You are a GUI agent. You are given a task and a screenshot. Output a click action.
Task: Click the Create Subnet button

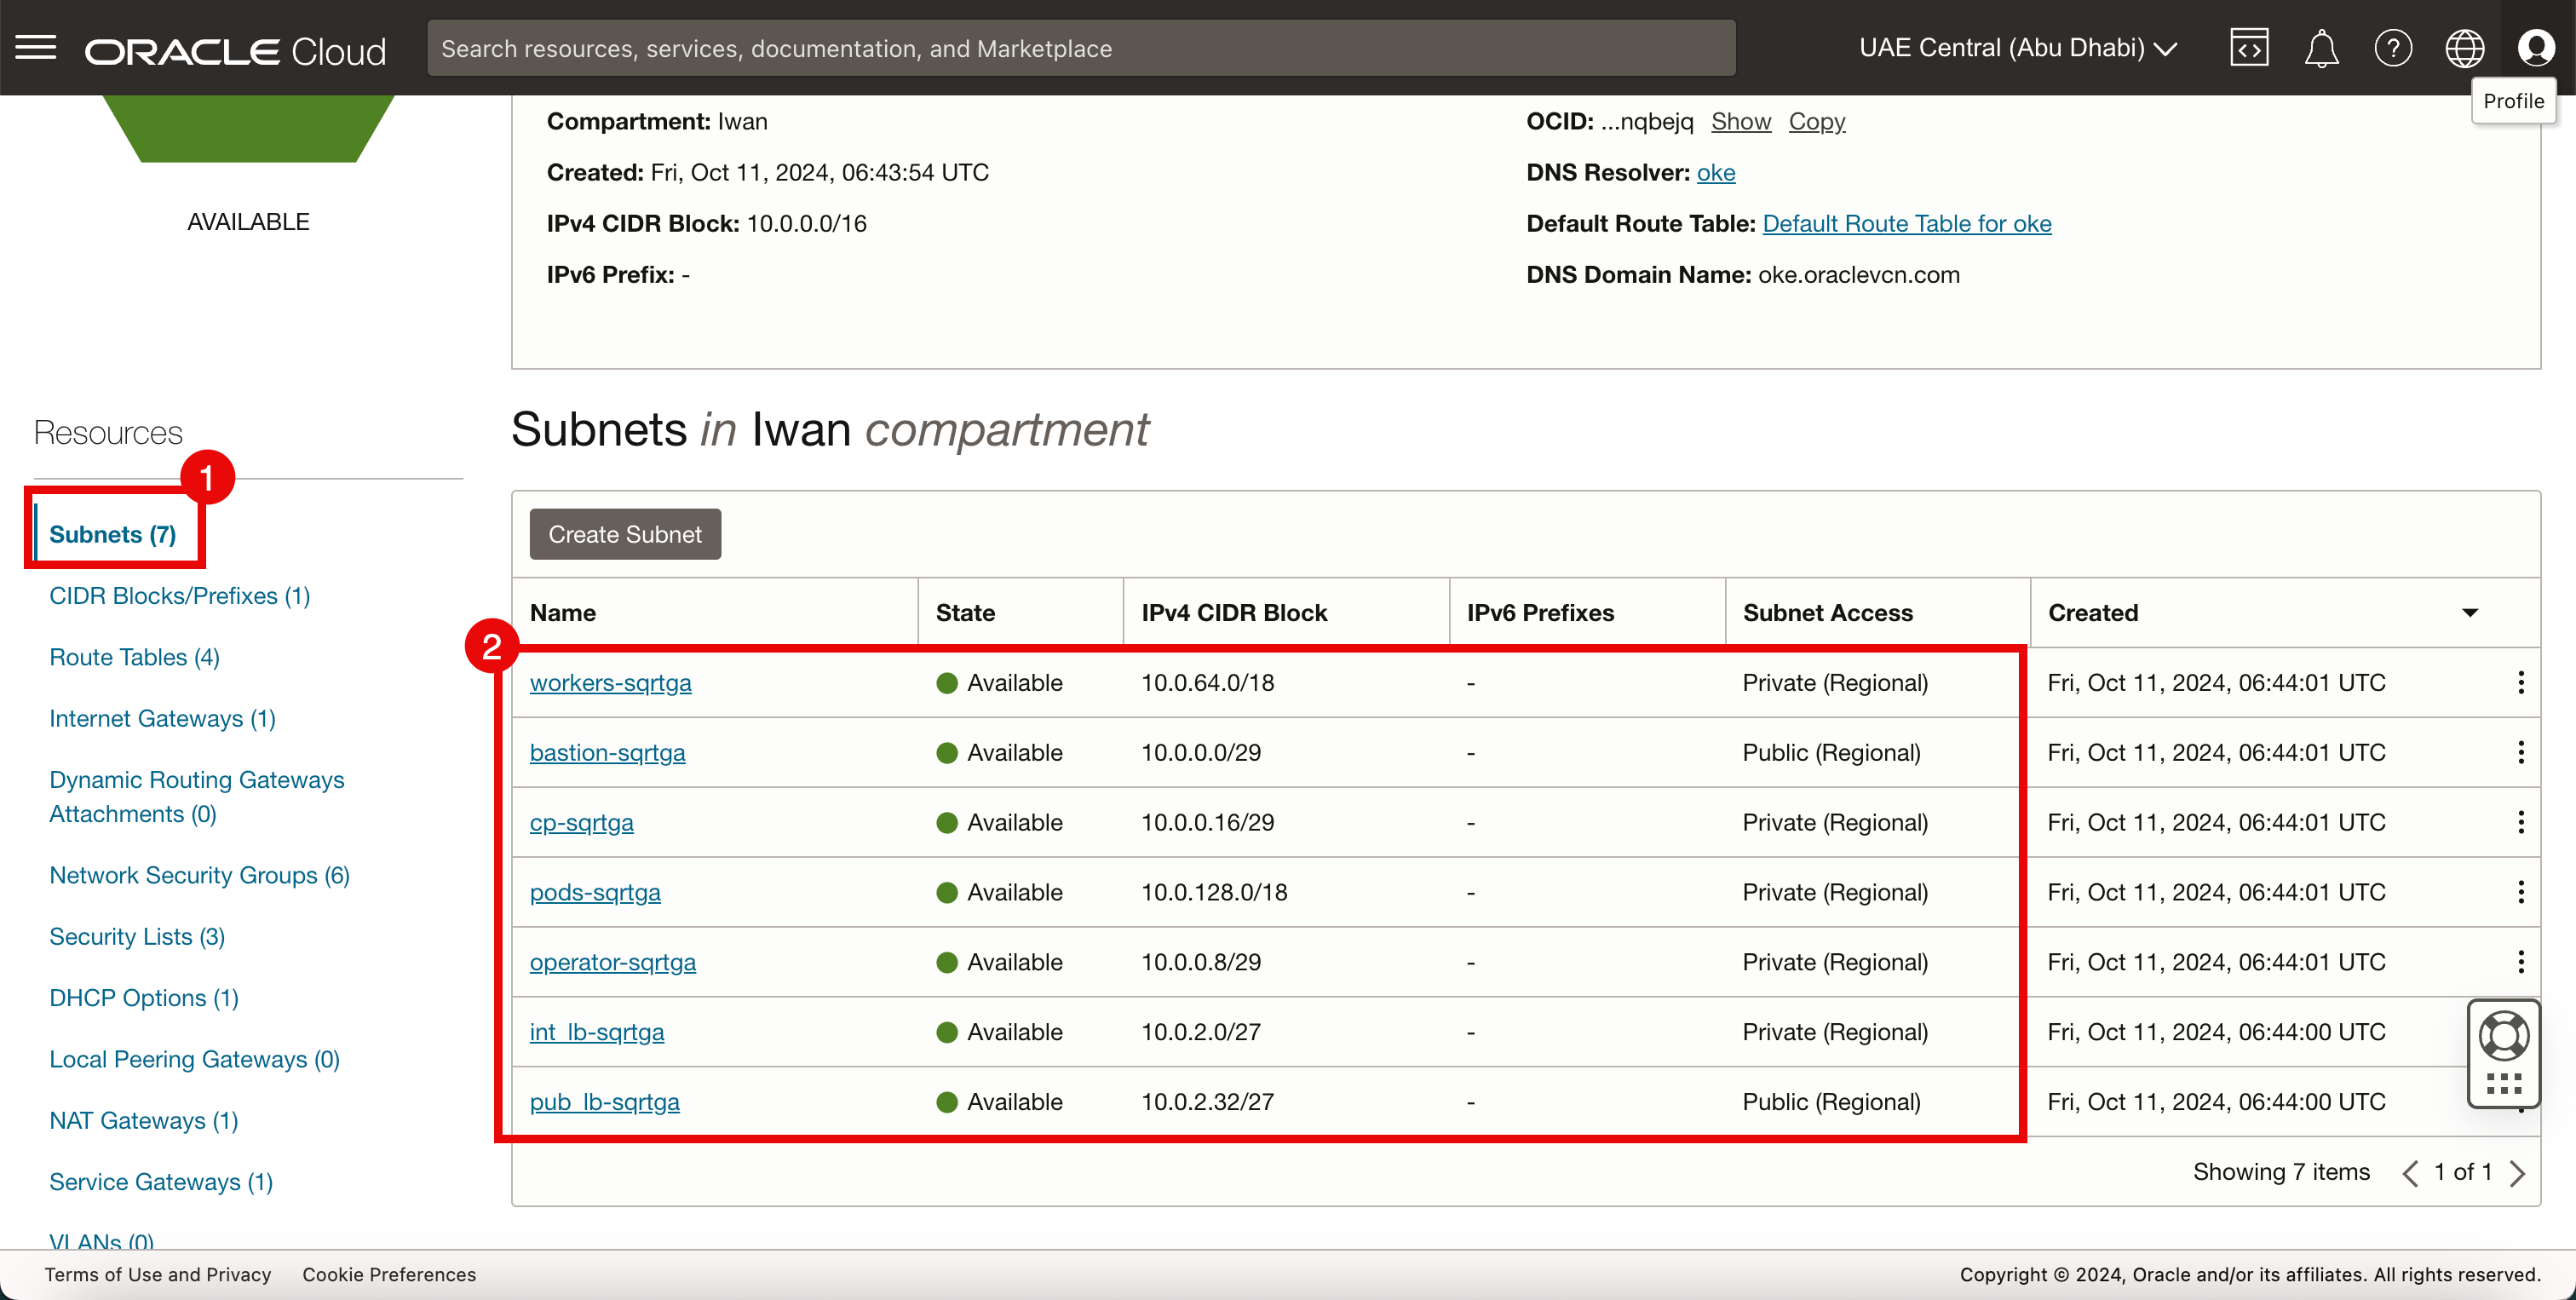tap(625, 535)
